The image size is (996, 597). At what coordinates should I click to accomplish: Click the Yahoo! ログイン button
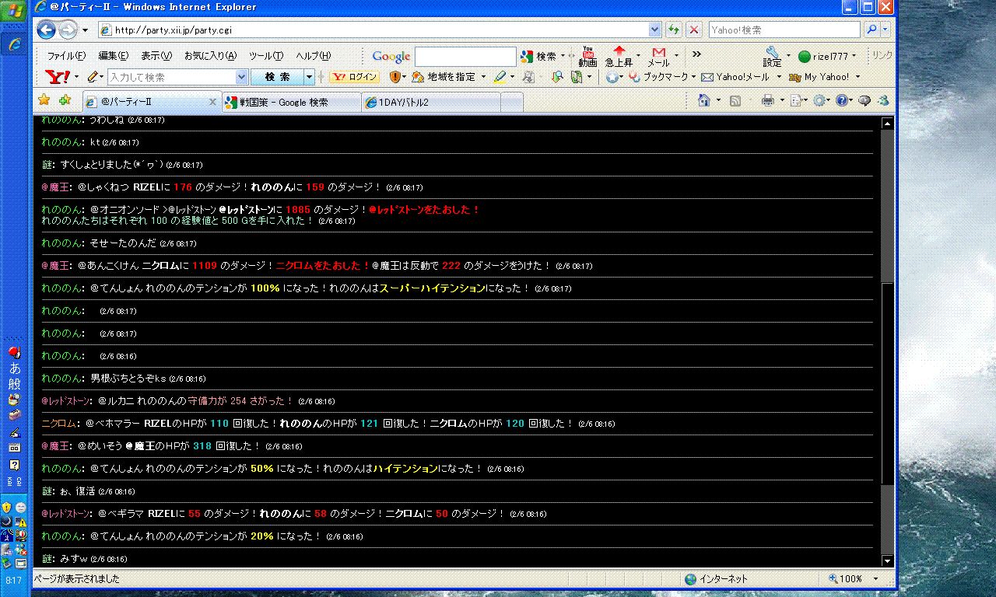click(354, 77)
